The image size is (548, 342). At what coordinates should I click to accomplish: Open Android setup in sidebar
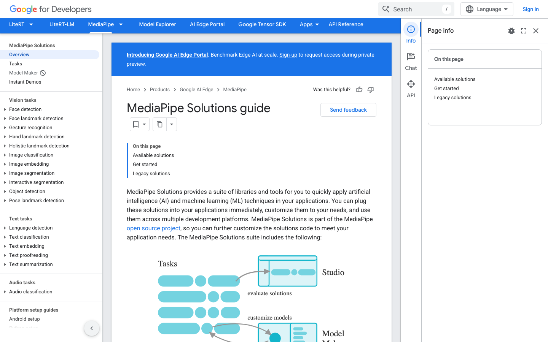pos(24,319)
